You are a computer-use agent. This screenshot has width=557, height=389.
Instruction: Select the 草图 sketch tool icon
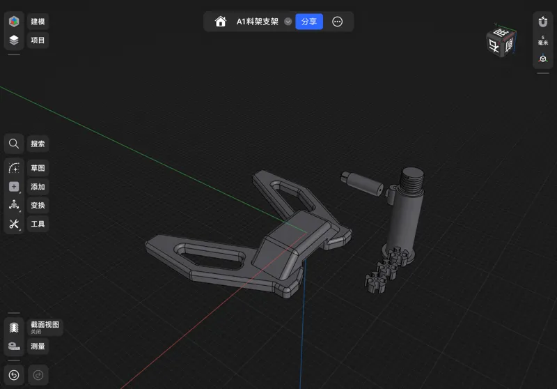[14, 168]
